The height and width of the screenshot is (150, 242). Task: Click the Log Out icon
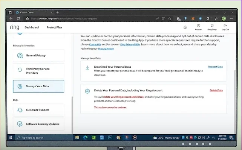[x=225, y=27]
